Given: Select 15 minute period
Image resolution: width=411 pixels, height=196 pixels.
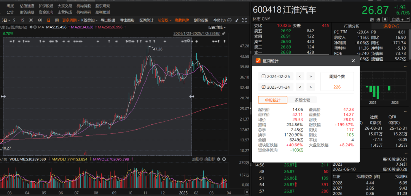Looking at the screenshot, I should (22, 20).
